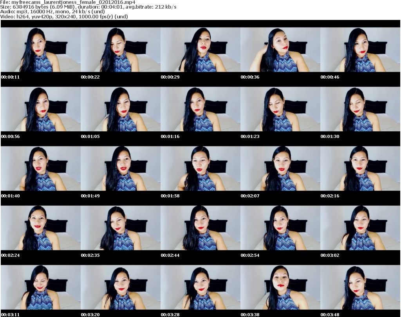401x317 pixels.
Task: Pick the preview frame at 00:01:58
Action: coord(200,168)
